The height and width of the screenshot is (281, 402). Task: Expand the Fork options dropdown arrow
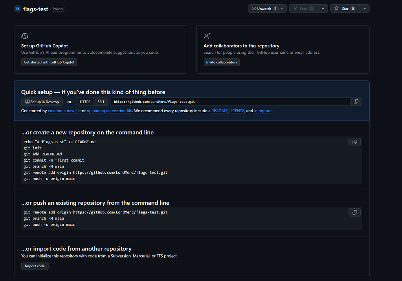[x=323, y=9]
